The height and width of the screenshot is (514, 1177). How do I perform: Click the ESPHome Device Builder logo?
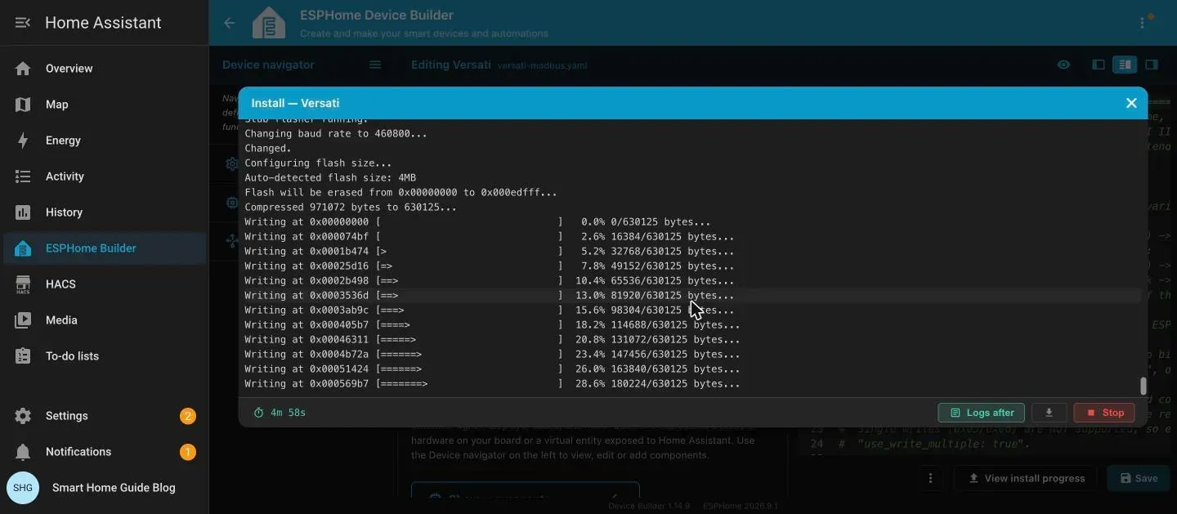[269, 23]
